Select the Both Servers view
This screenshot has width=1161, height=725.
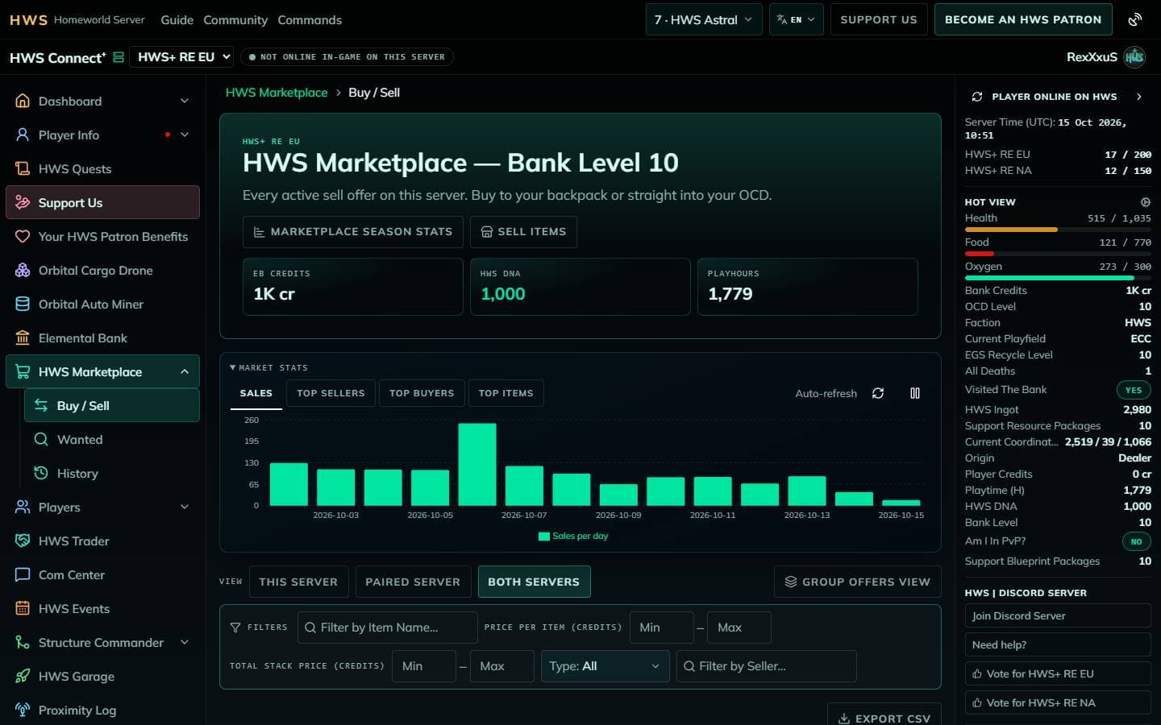(x=534, y=582)
